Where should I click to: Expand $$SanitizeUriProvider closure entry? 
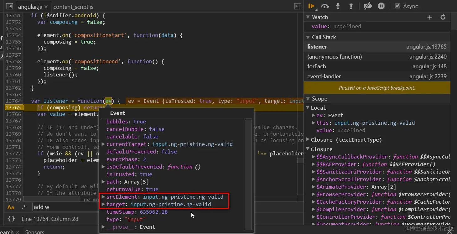pyautogui.click(x=314, y=172)
